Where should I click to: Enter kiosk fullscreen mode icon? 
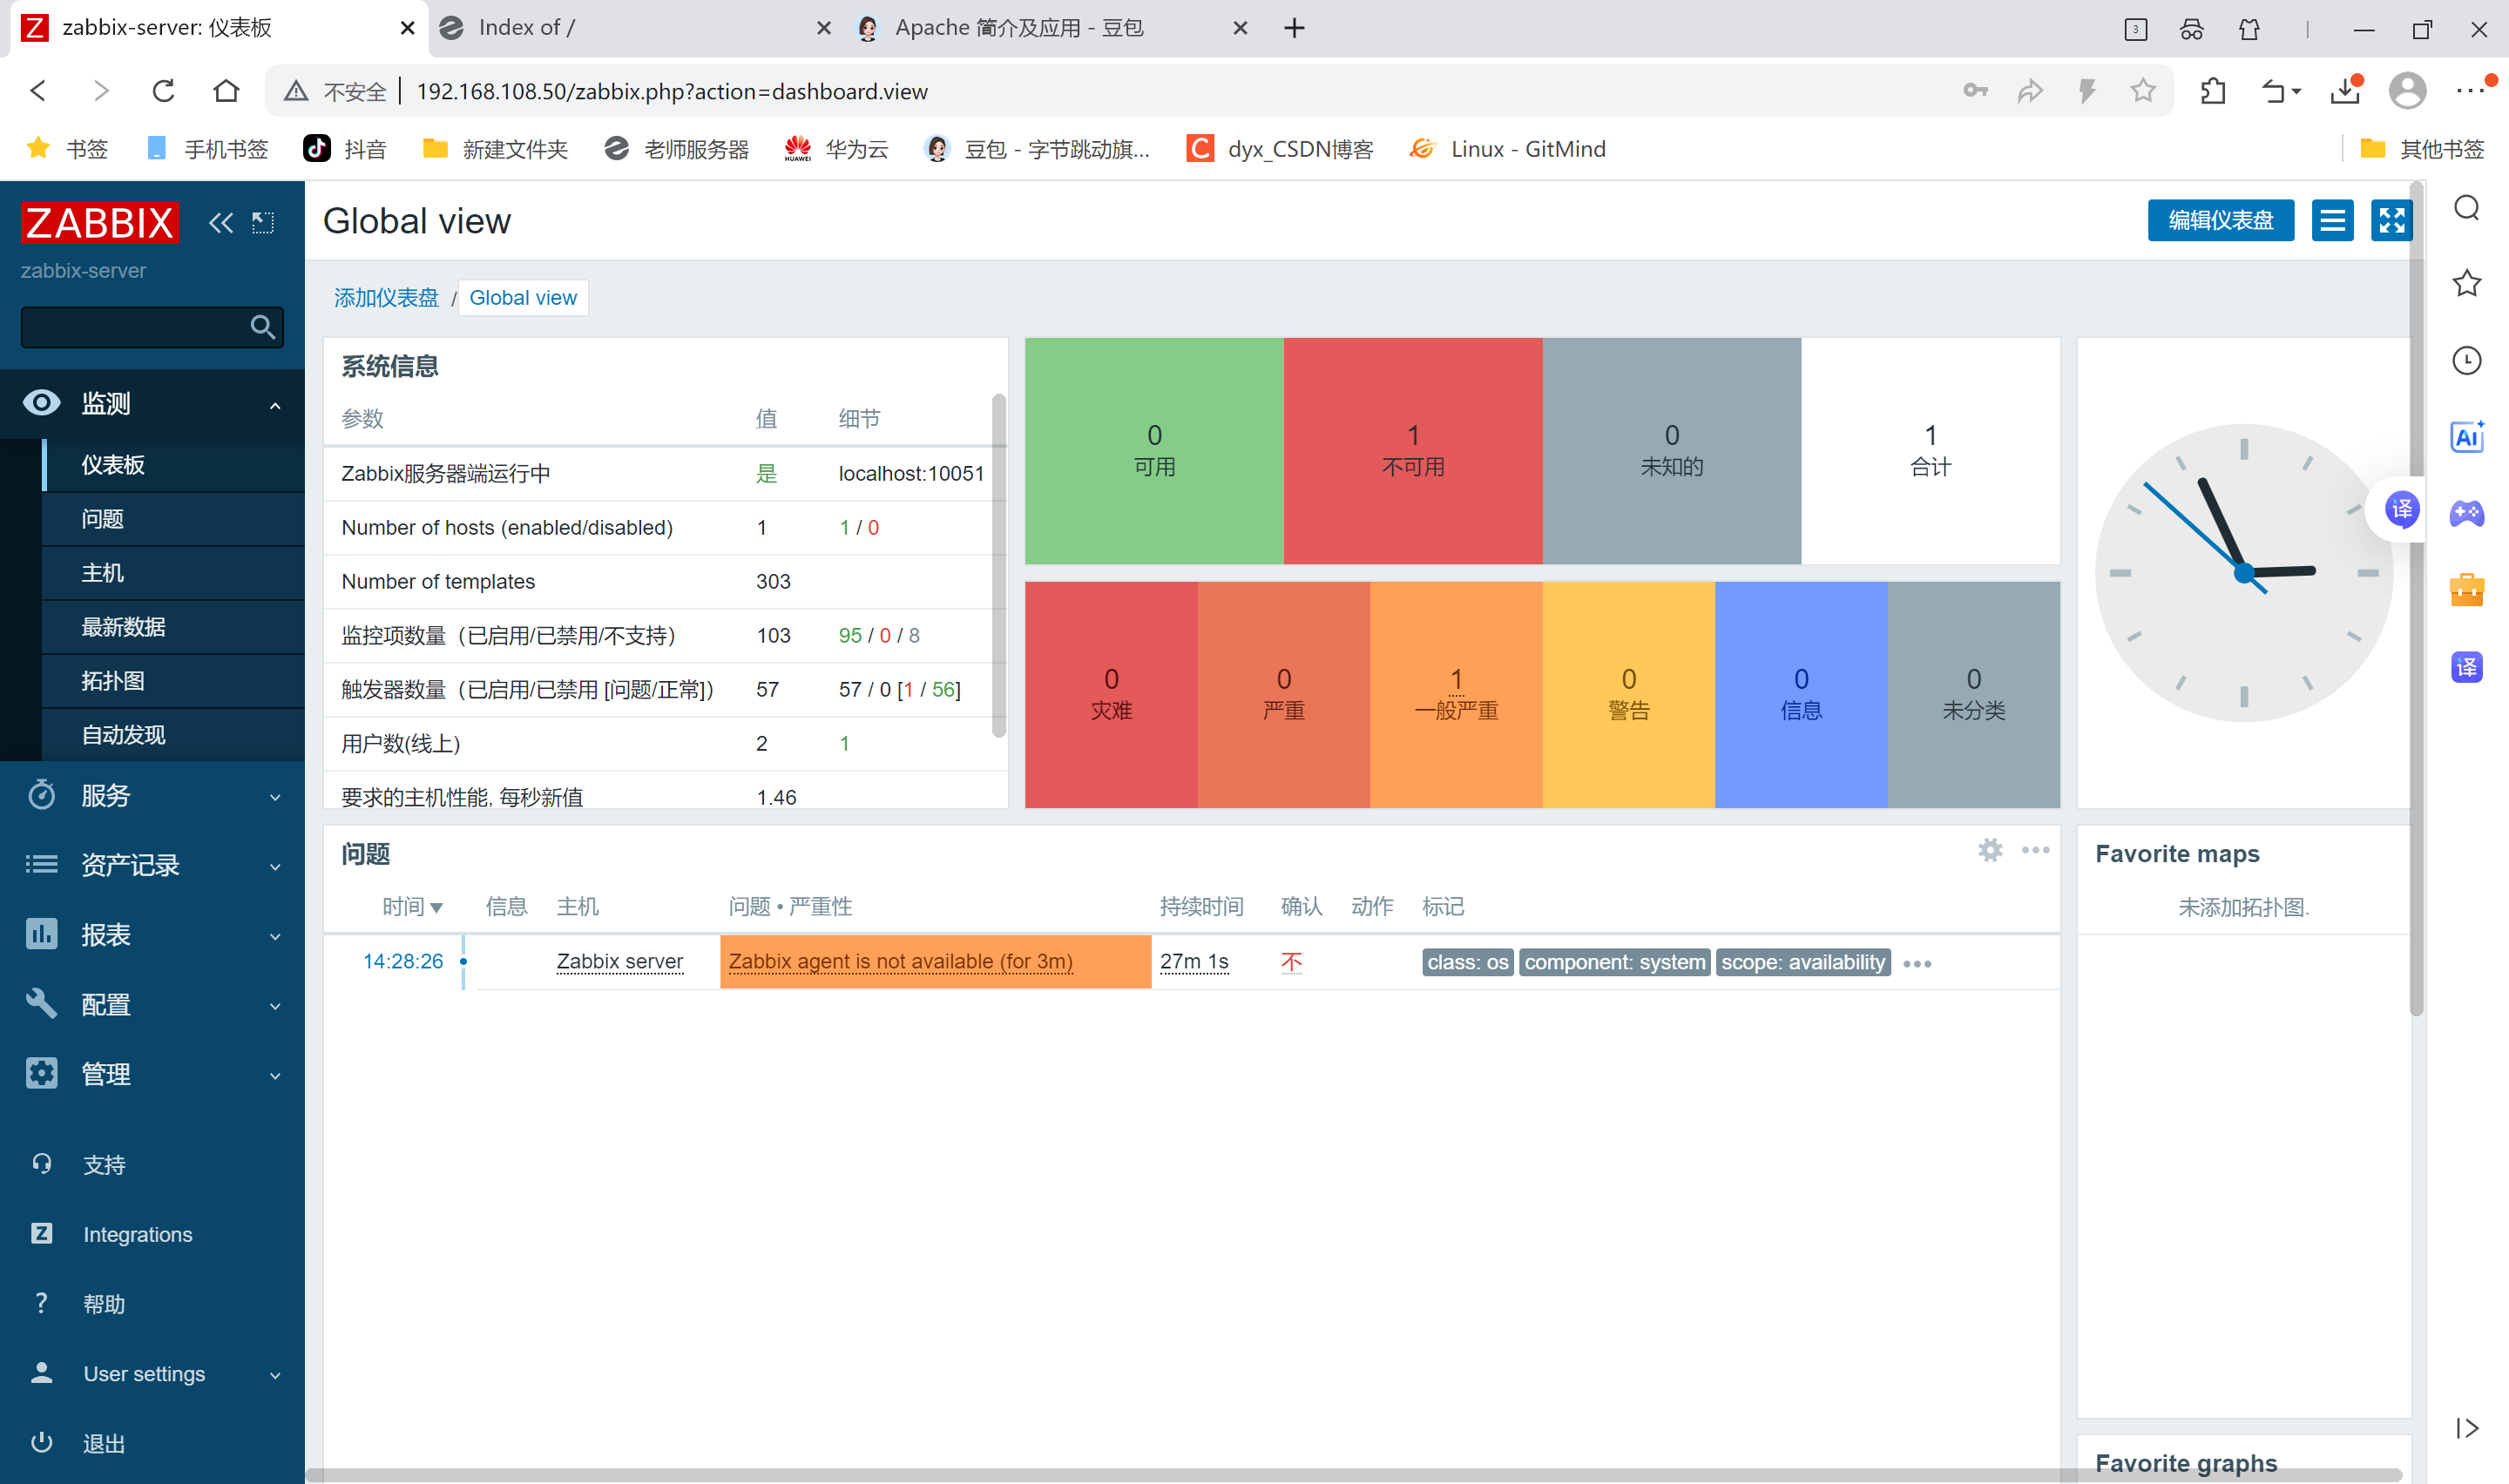(x=2391, y=220)
